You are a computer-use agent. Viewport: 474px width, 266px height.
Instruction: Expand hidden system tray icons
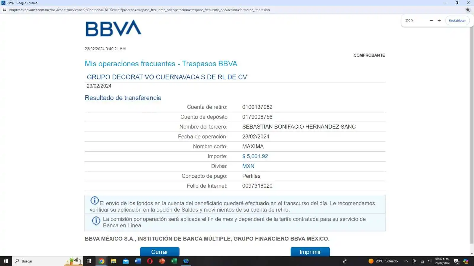tap(406, 261)
